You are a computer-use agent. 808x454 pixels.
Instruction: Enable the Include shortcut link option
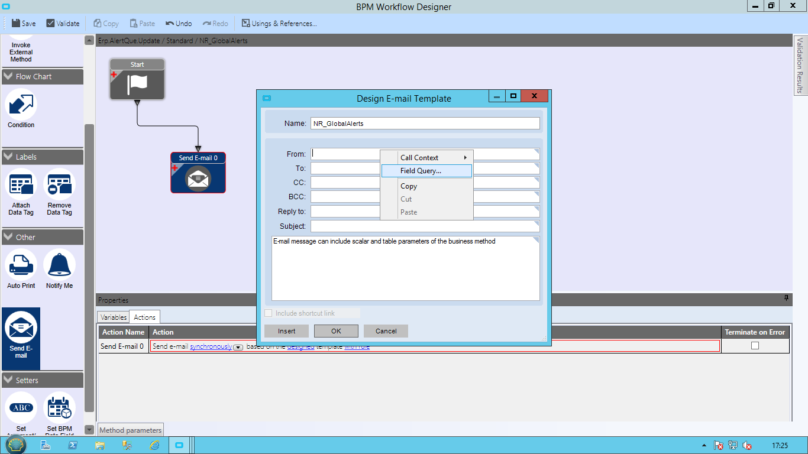tap(268, 313)
